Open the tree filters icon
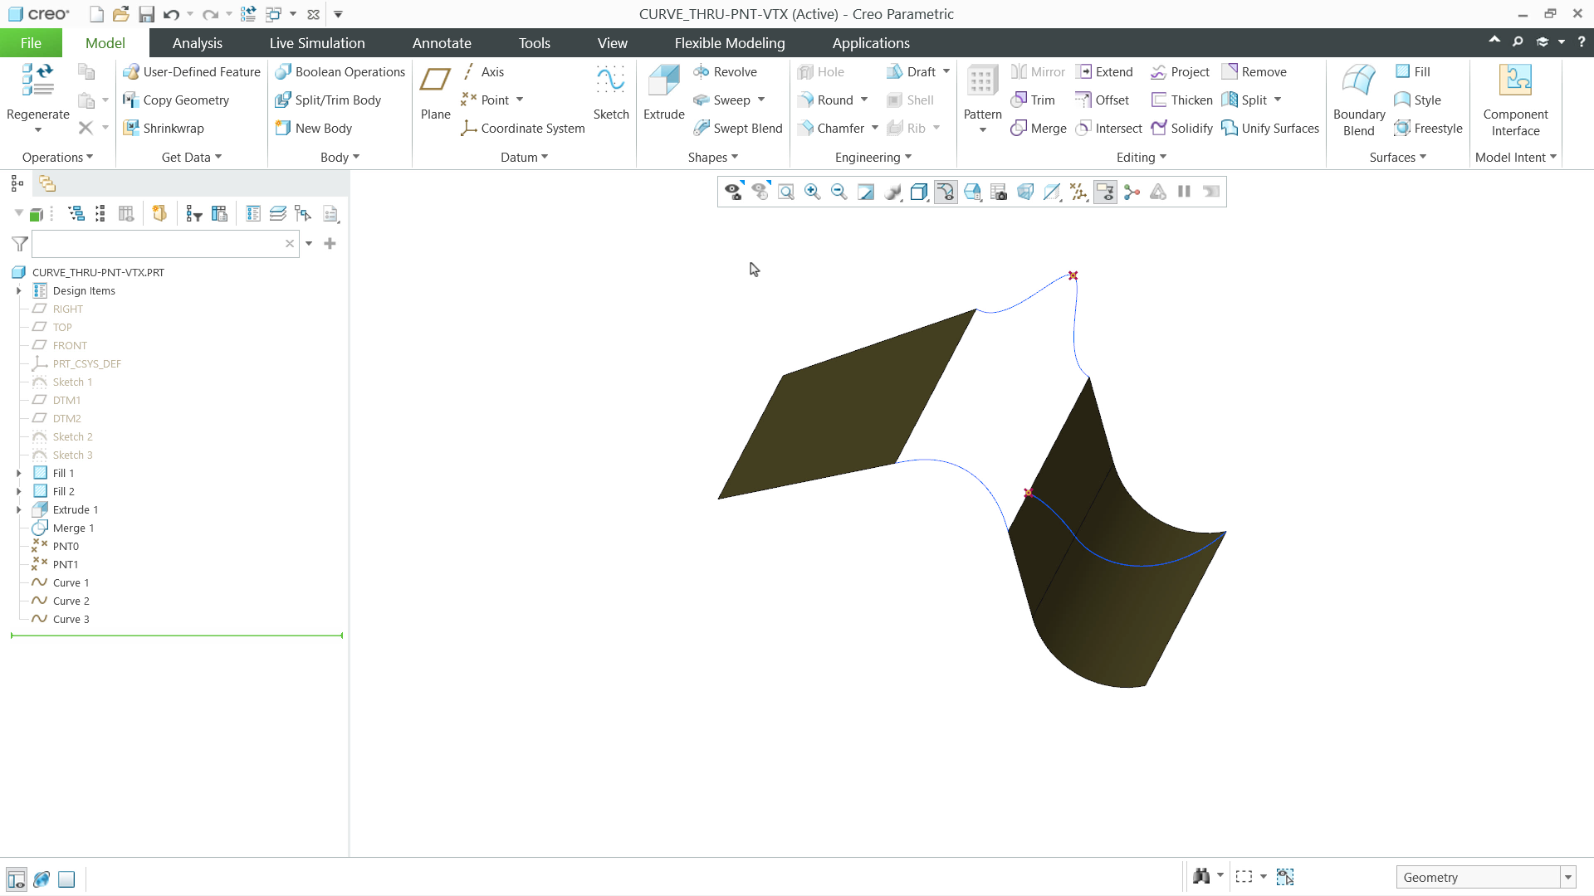Image resolution: width=1594 pixels, height=896 pixels. [x=193, y=214]
